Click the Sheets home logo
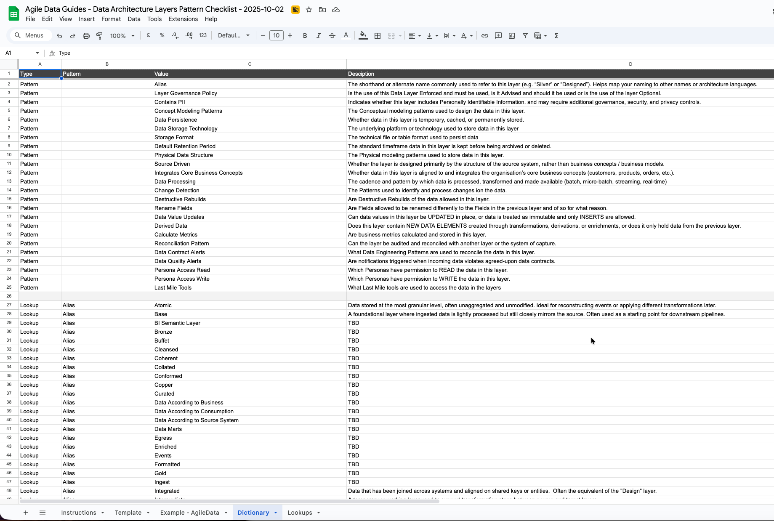Viewport: 774px width, 521px height. 14,14
